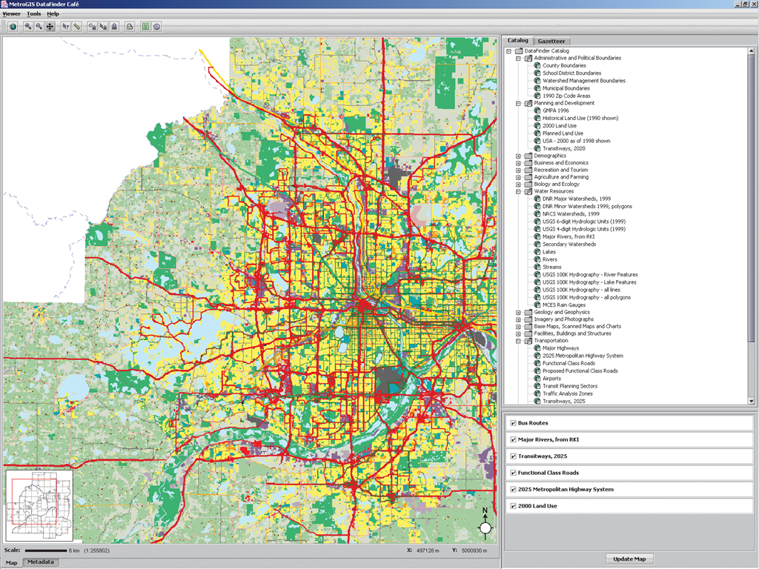Click the Airports layer icon
The image size is (759, 569).
[x=537, y=379]
